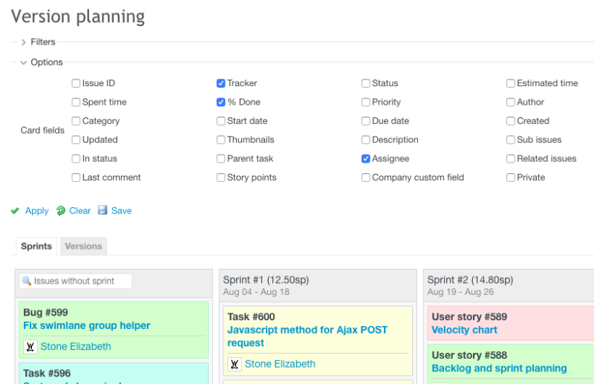Open the Velocity chart user story

464,330
